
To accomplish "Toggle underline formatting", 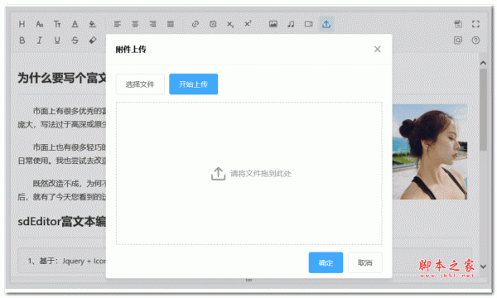I will click(57, 41).
